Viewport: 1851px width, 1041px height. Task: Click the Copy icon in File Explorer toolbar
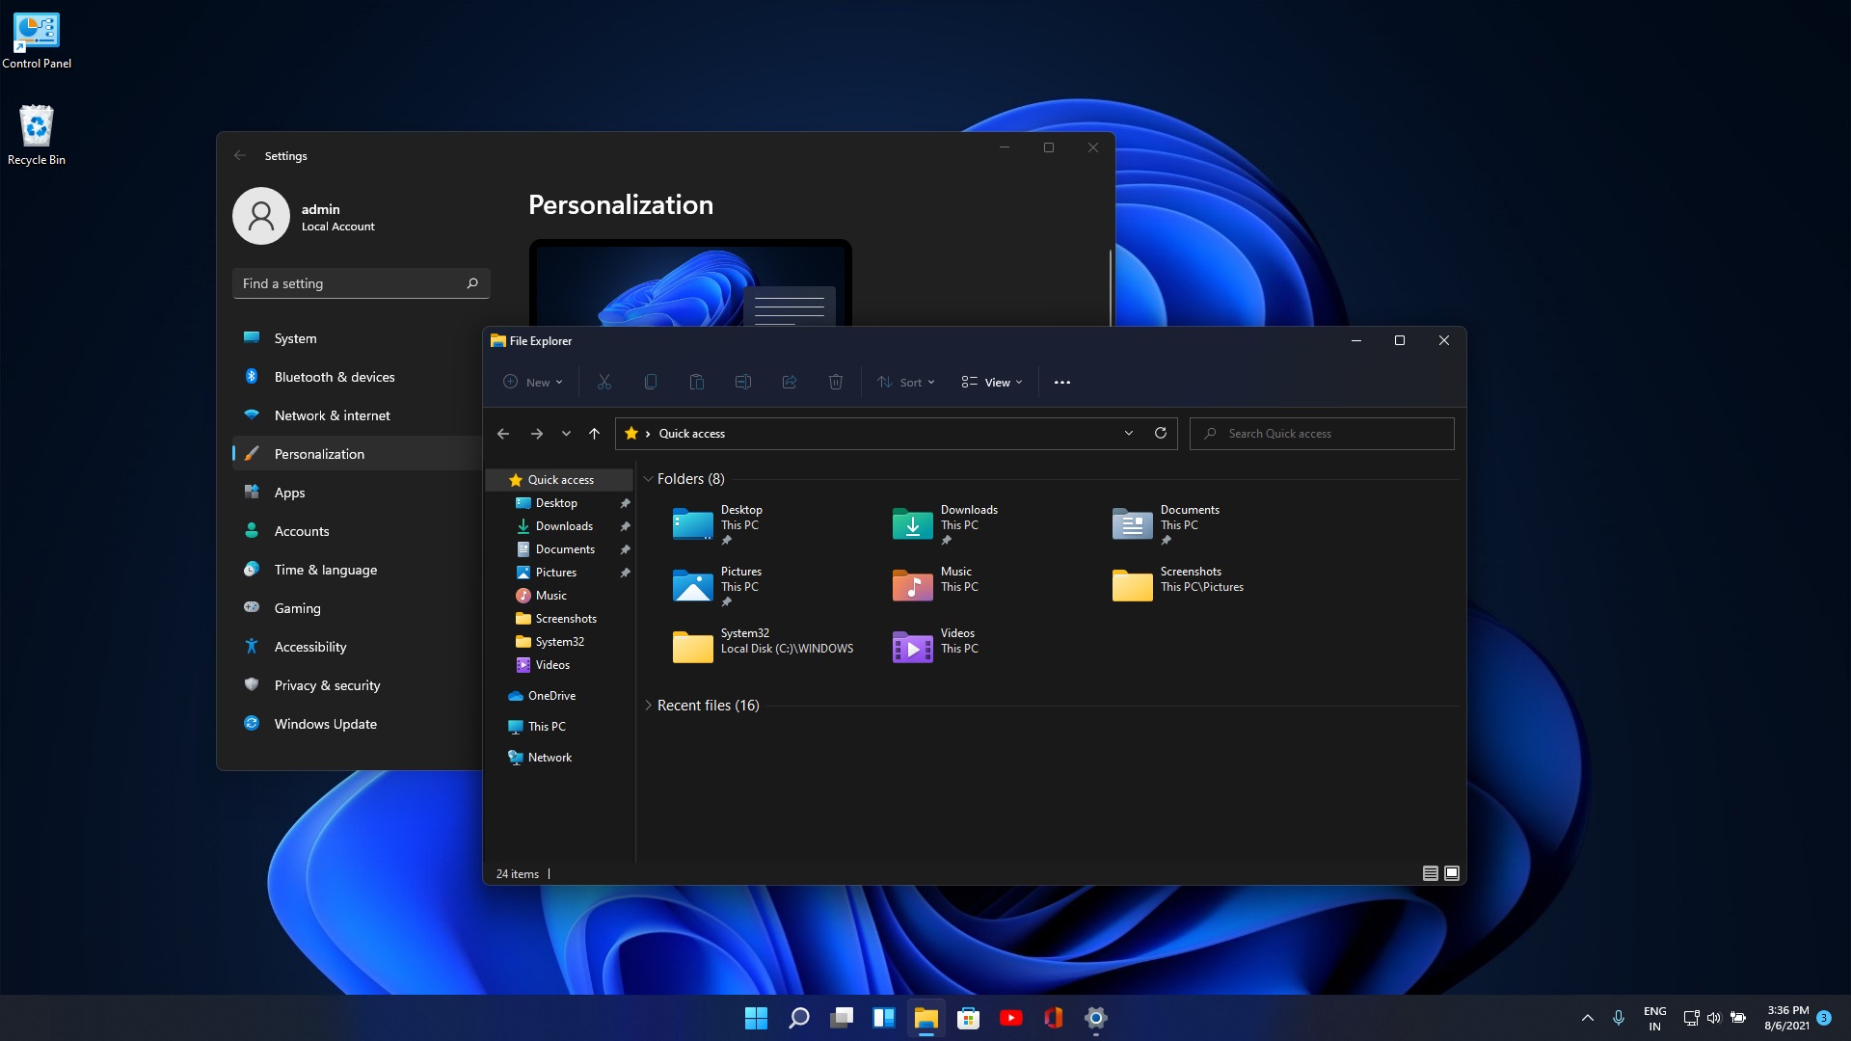click(650, 382)
